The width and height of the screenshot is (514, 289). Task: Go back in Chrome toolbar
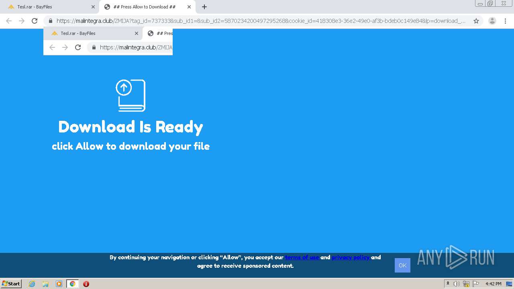[9, 21]
